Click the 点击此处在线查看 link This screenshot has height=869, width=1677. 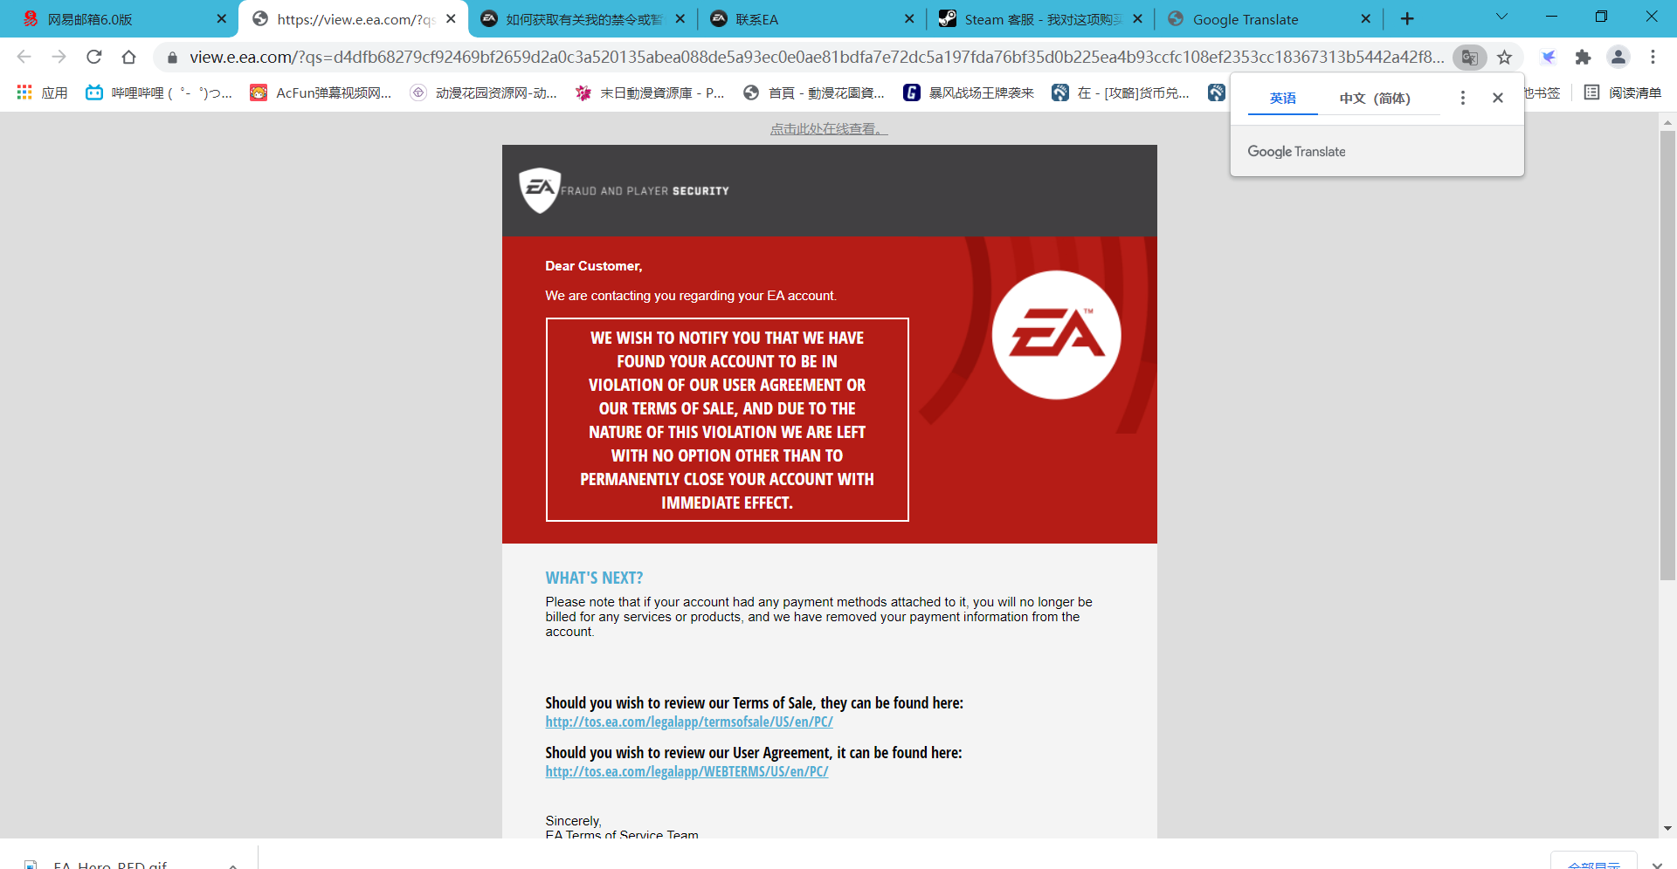tap(829, 129)
